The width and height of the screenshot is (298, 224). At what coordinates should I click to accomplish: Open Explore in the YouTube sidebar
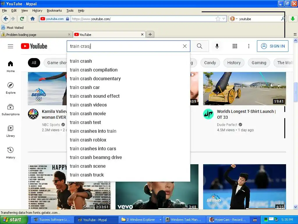click(x=10, y=88)
